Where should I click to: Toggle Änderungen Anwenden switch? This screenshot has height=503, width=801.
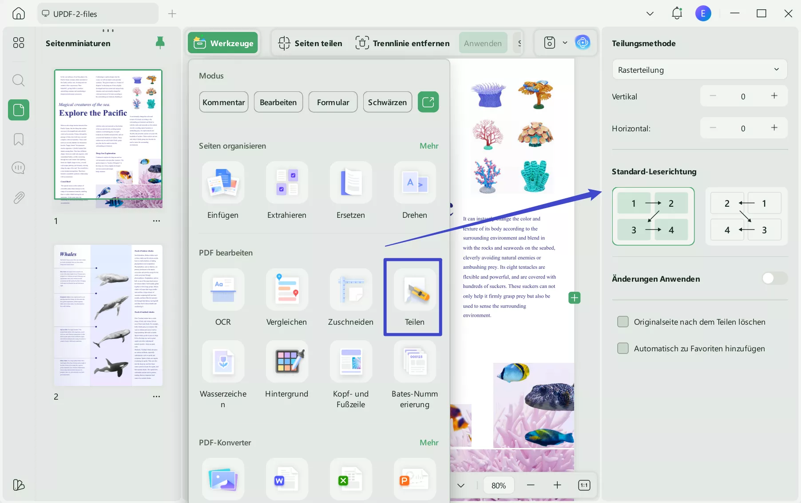click(x=775, y=279)
